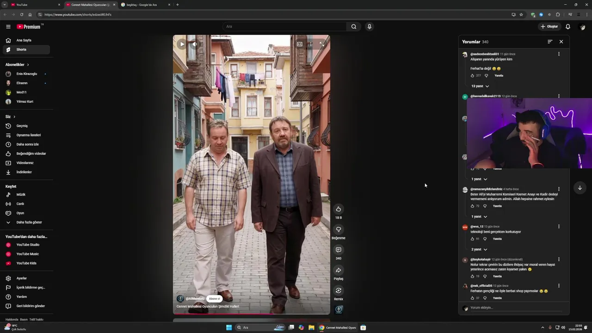Like the wvs_12 comment
Screen dimensions: 592x333
point(472,239)
